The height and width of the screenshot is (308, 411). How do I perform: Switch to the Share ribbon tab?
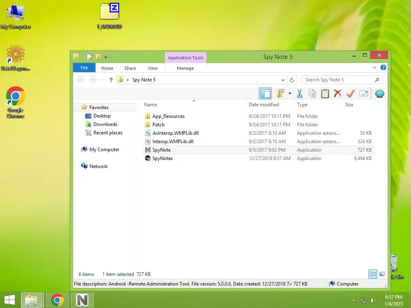[130, 68]
